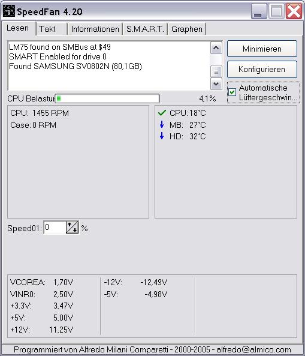Viewport: 305px width, 356px height.
Task: Switch to the Takt tab
Action: 52,29
